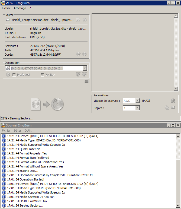Click log line '14:21:44 Media Supported Write Speeds: 2x'
Screen dimensions: 181x209
coord(36,145)
